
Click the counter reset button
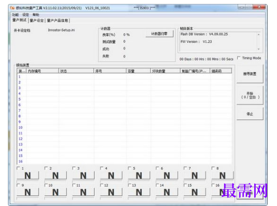pyautogui.click(x=159, y=34)
